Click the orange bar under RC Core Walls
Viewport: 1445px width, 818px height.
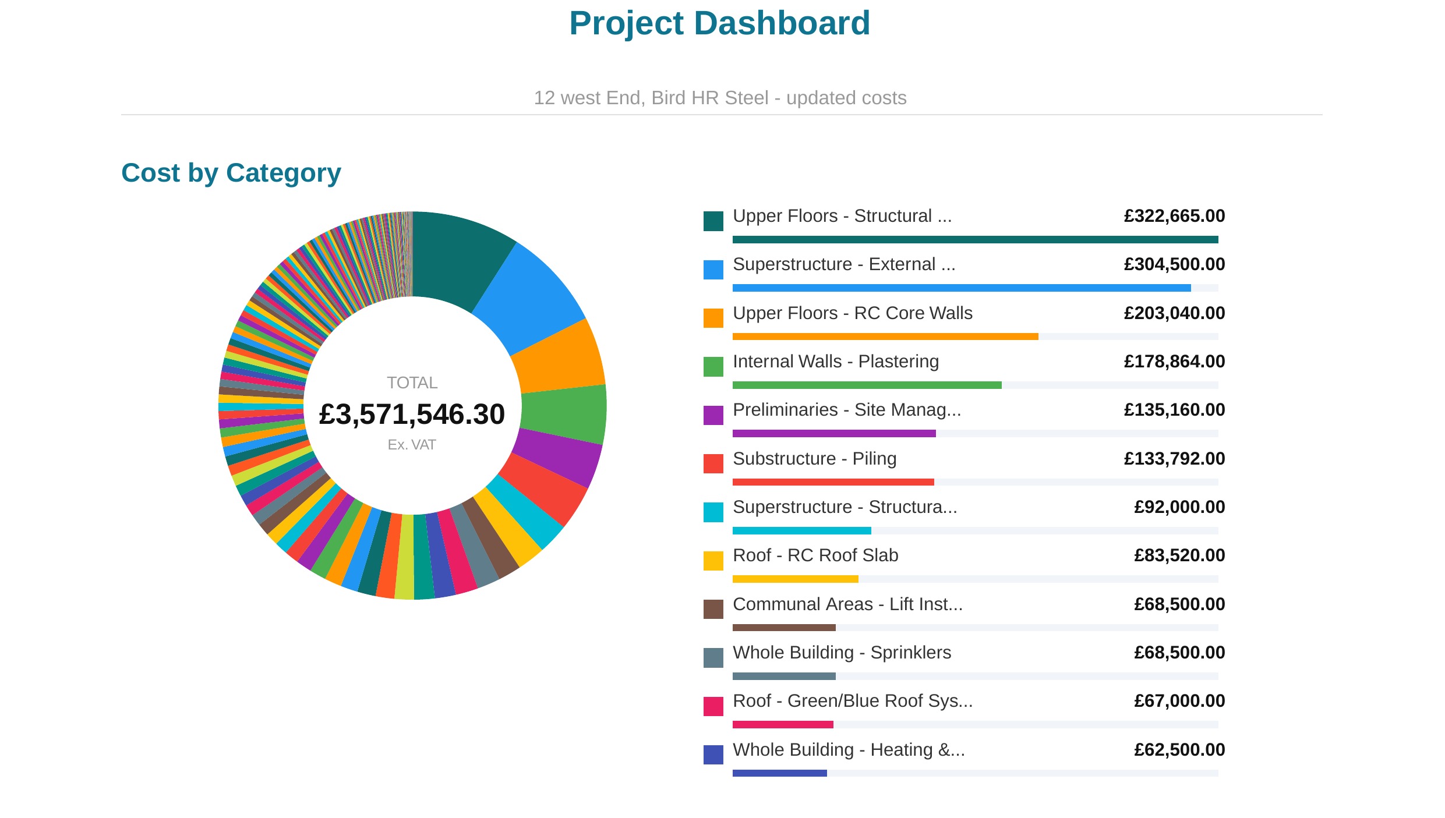885,337
